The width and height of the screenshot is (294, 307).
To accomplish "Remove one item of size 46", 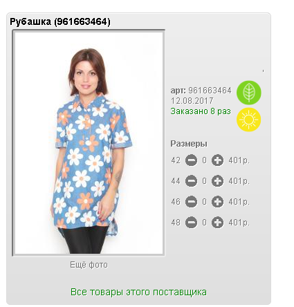I will (191, 202).
